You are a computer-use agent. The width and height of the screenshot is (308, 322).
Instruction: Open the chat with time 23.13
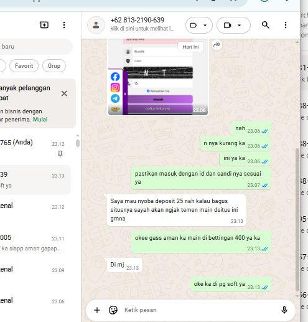tap(35, 180)
